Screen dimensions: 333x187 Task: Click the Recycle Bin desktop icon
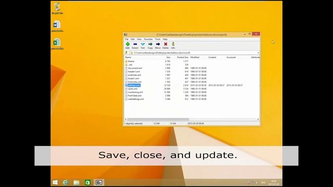coord(57,8)
